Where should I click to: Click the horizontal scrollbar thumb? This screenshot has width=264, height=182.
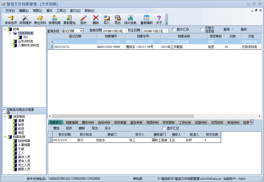click(123, 116)
